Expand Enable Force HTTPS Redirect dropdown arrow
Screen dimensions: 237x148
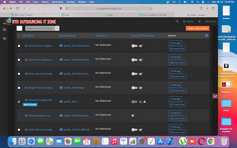tap(57, 29)
